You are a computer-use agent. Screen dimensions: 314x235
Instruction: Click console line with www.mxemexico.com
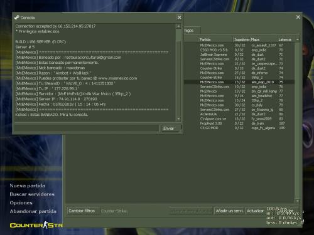click(76, 78)
